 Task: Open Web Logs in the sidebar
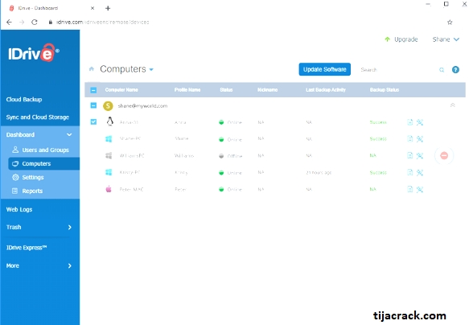pos(19,209)
